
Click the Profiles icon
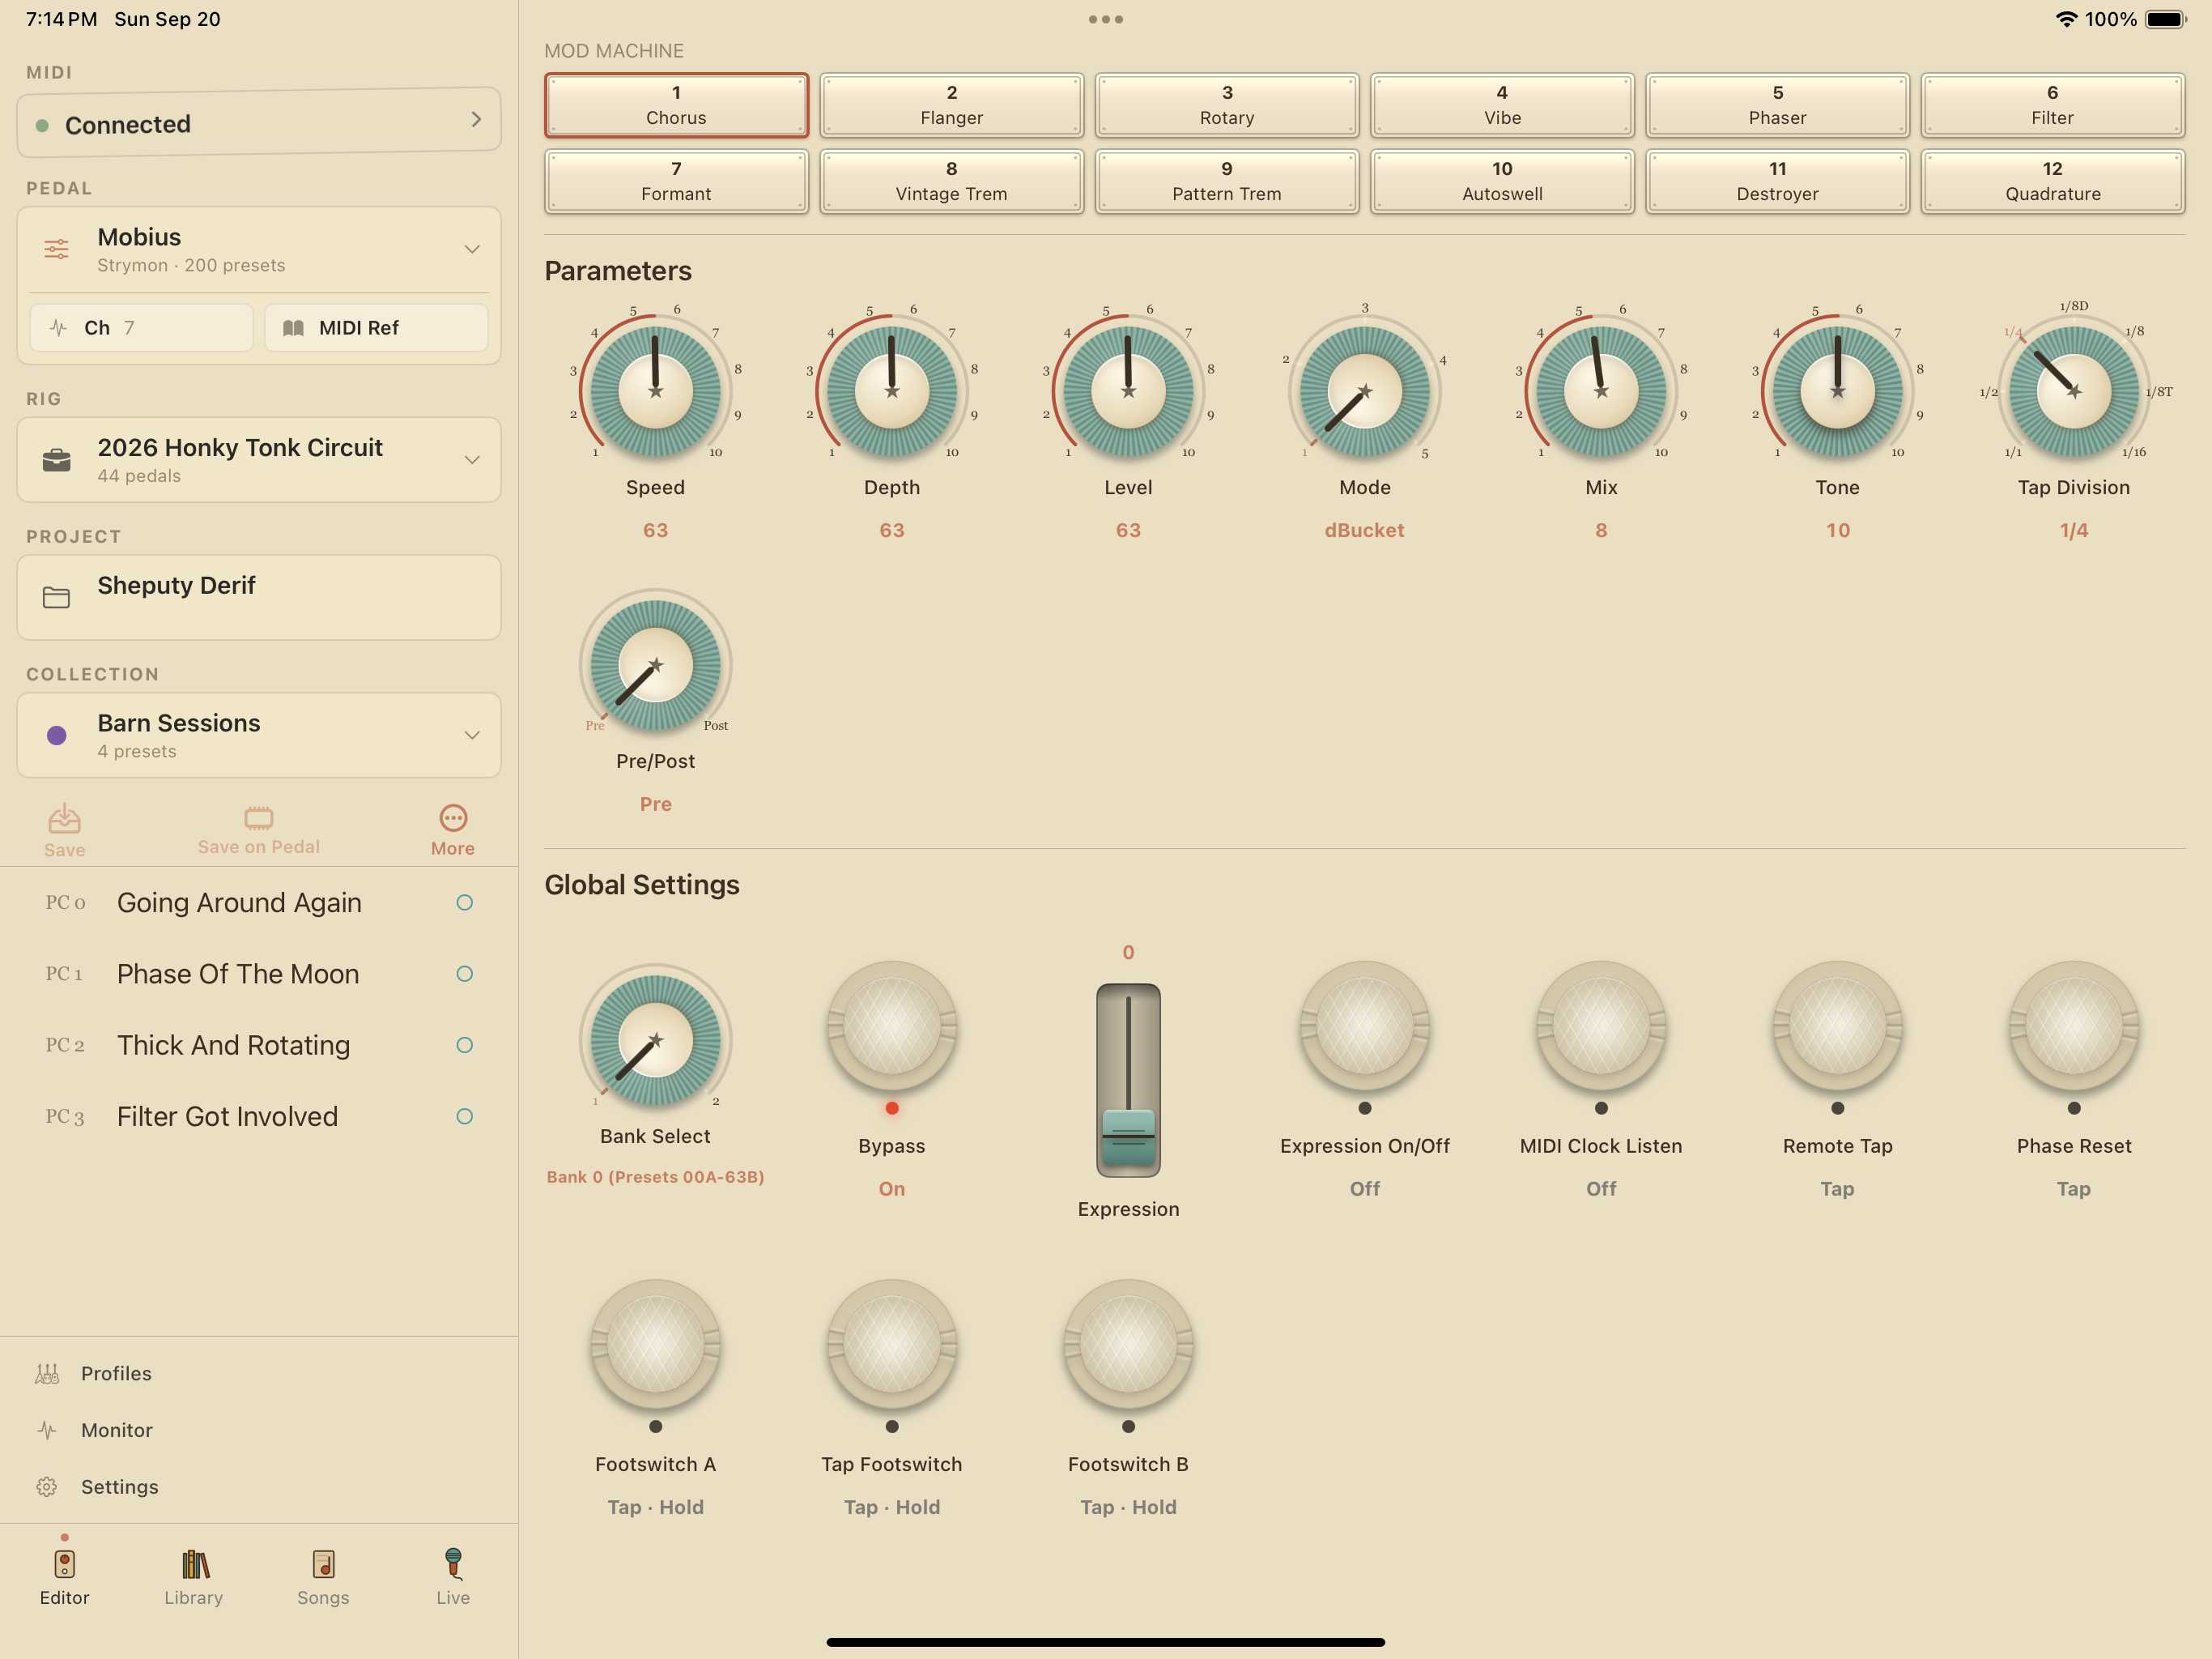47,1373
